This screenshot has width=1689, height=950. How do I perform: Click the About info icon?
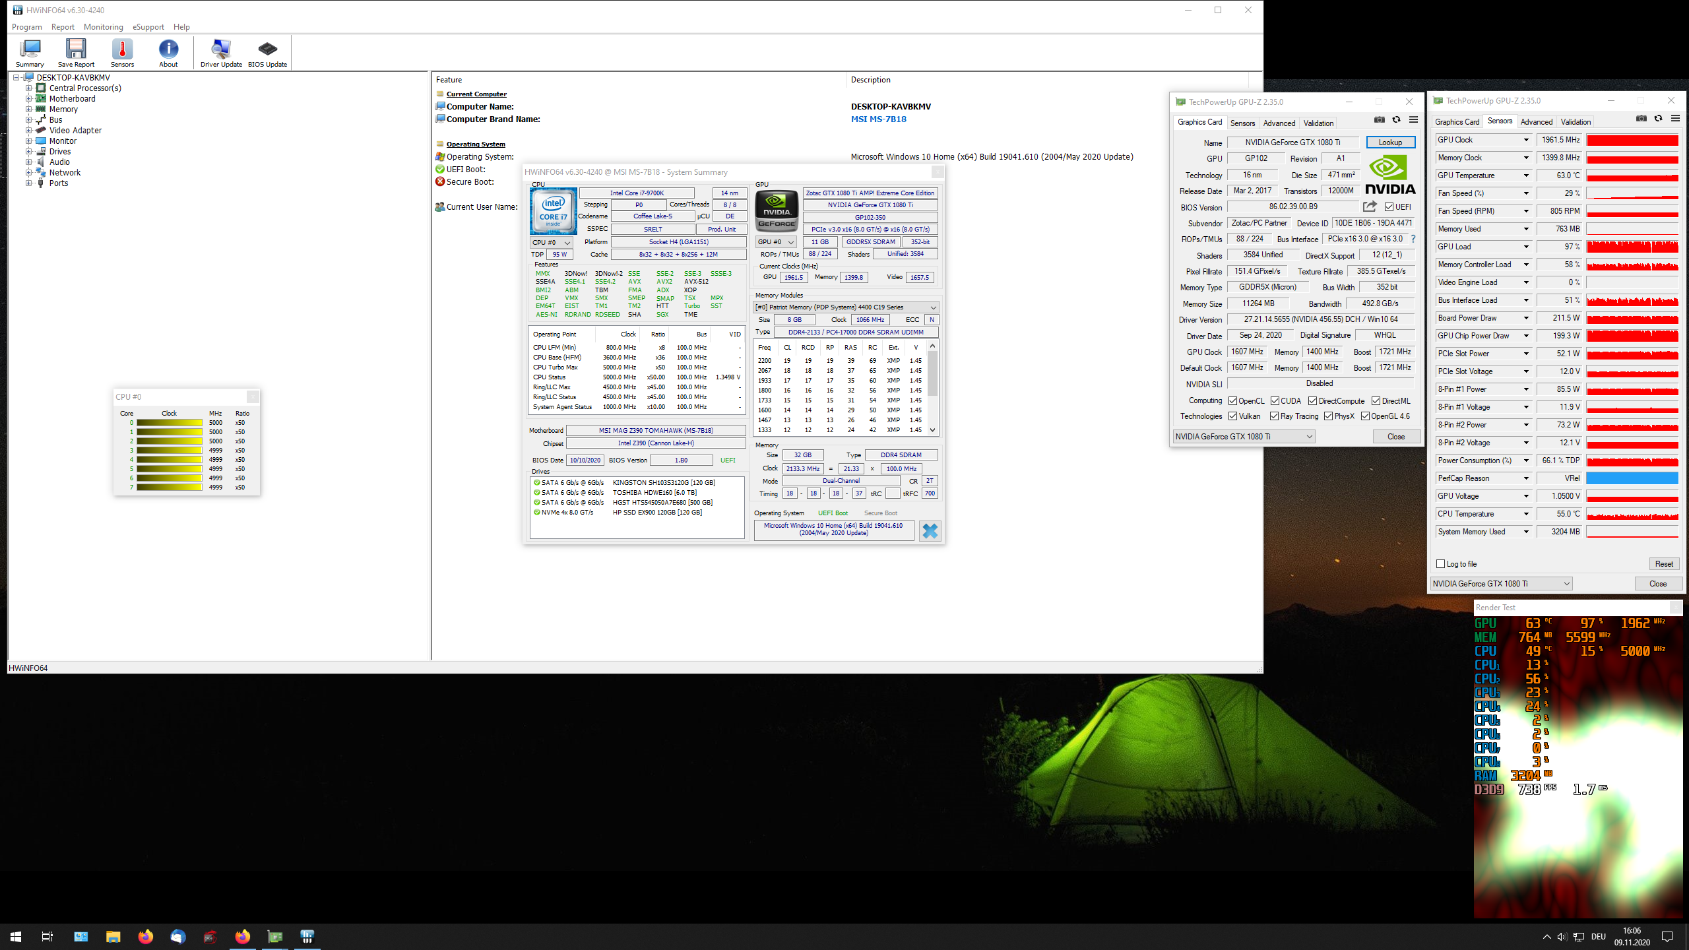pos(168,53)
